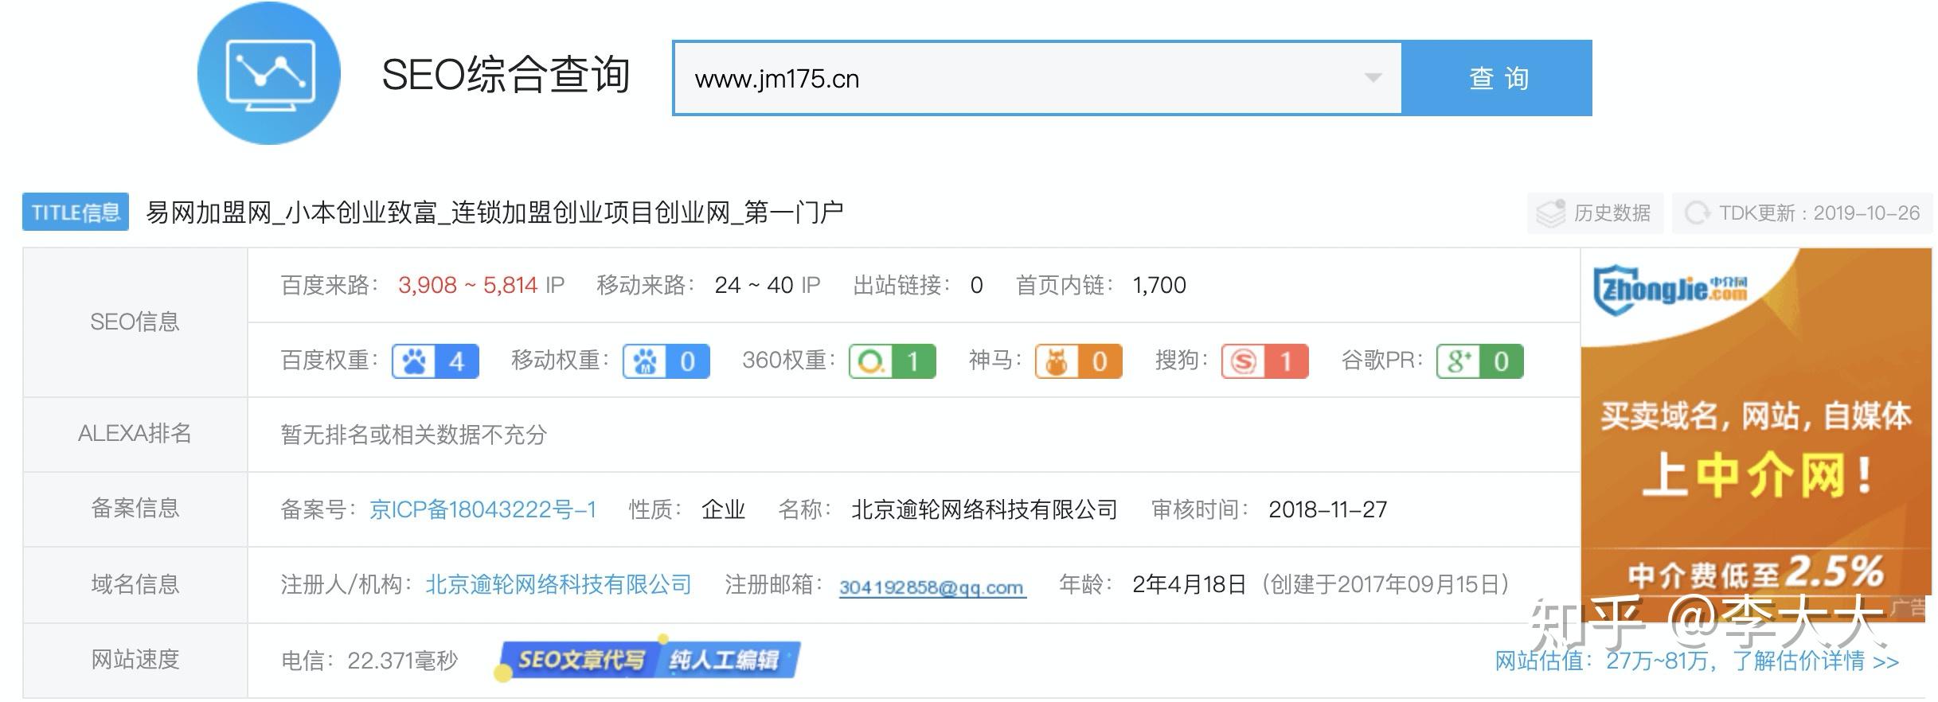Click the Google g+ icon for 谷歌PR
This screenshot has height=702, width=1938.
pyautogui.click(x=1459, y=361)
